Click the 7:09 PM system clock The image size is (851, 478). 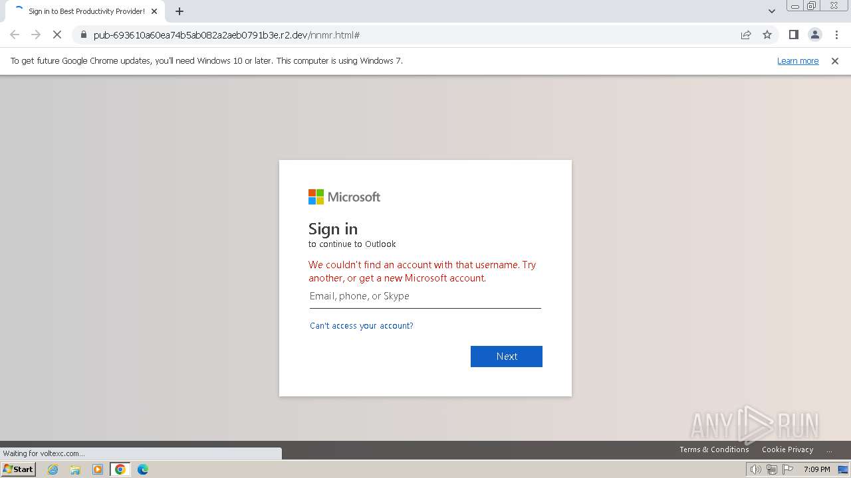816,469
